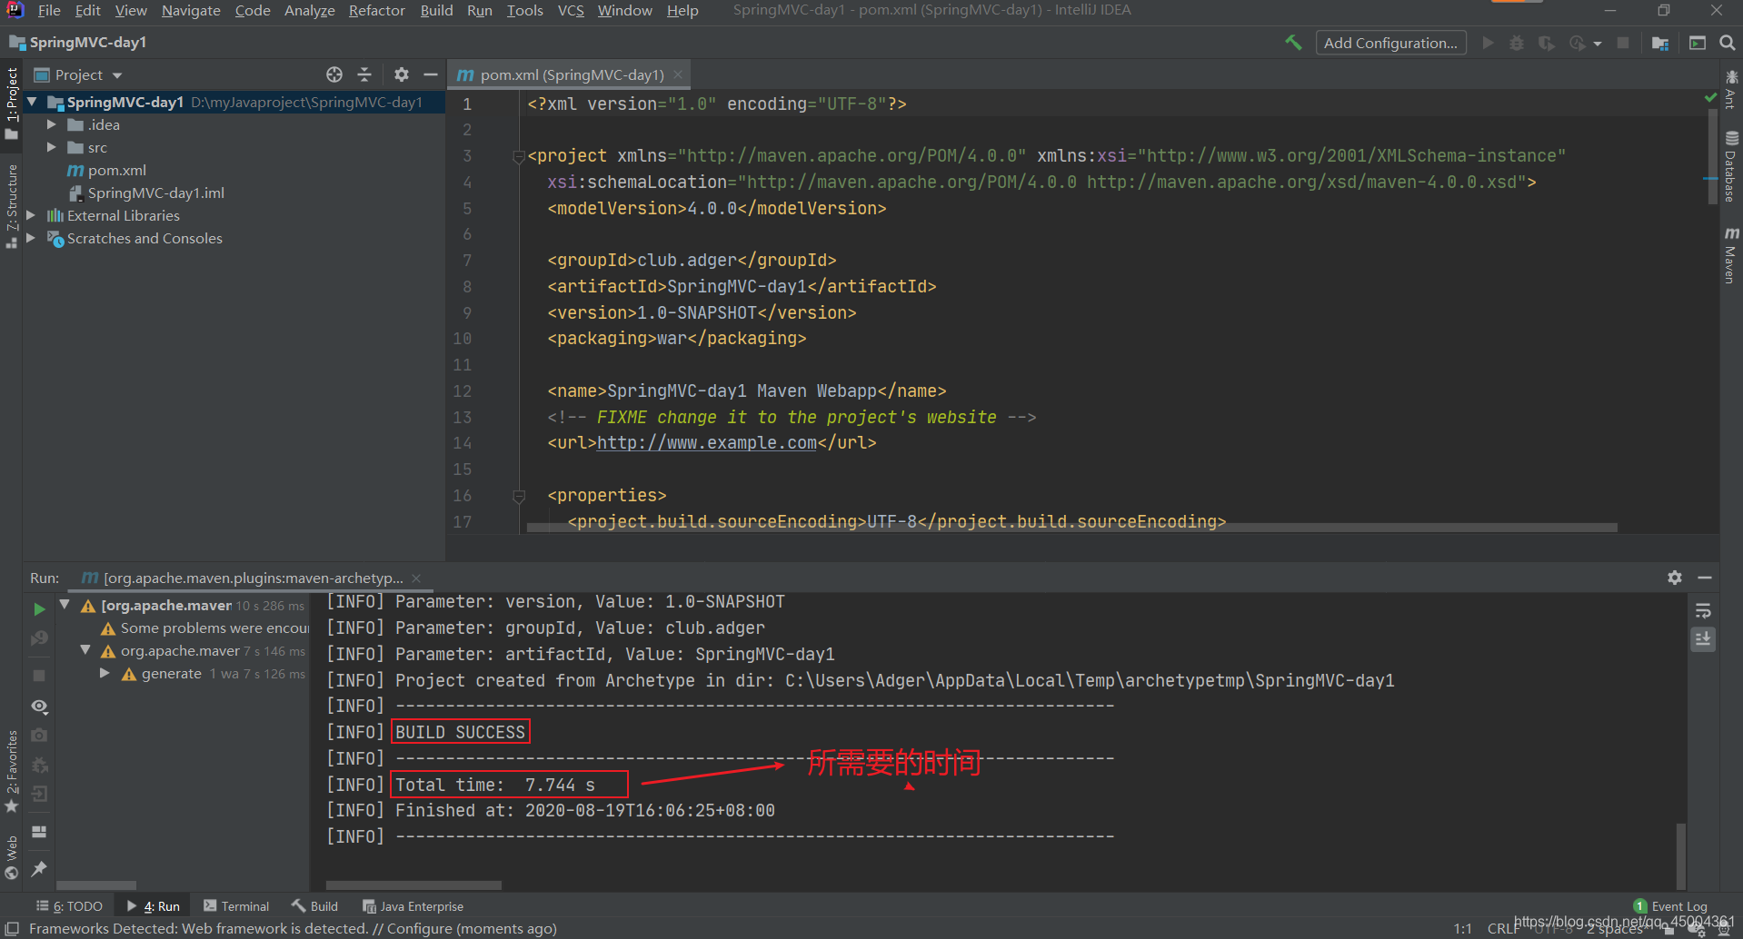Open the Database tool window sidebar tab
The height and width of the screenshot is (939, 1743).
(x=1731, y=166)
